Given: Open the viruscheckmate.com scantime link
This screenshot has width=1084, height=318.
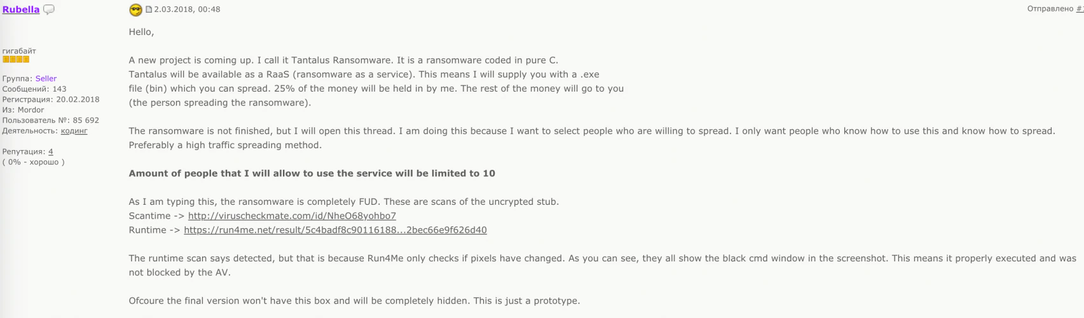Looking at the screenshot, I should point(292,216).
